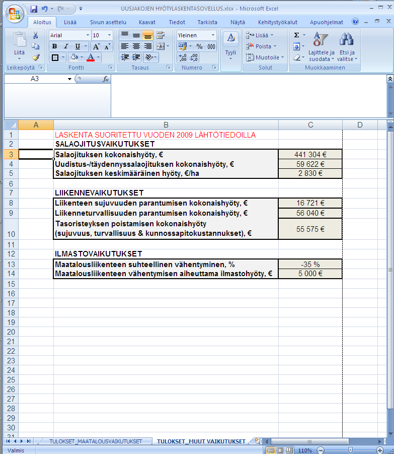394x454 pixels.
Task: Click the Office button orb
Action: (15, 14)
